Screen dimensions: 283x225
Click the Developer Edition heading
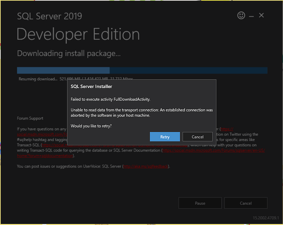click(78, 34)
